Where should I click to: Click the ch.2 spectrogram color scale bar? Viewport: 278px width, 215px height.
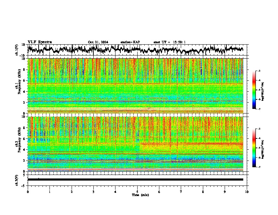point(254,148)
